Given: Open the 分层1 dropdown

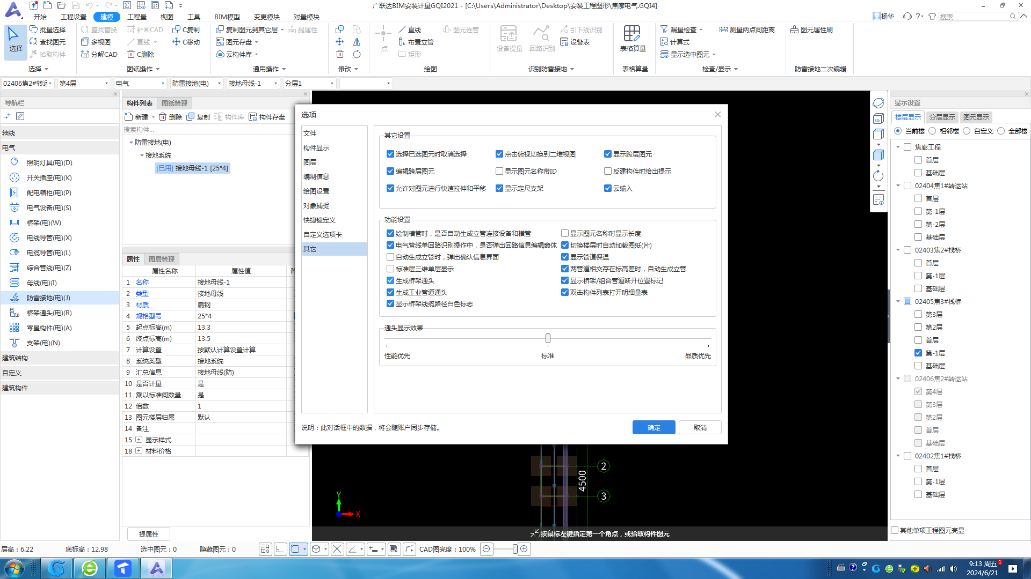Looking at the screenshot, I should coord(309,83).
